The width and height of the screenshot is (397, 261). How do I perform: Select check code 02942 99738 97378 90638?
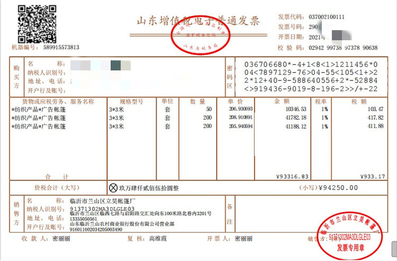(343, 48)
